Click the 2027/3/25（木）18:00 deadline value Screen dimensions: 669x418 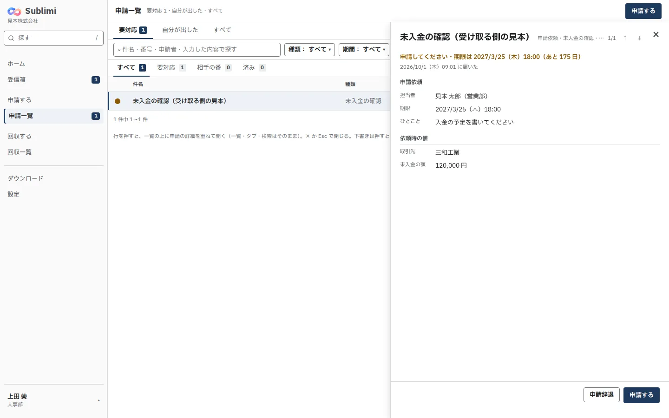pos(468,109)
